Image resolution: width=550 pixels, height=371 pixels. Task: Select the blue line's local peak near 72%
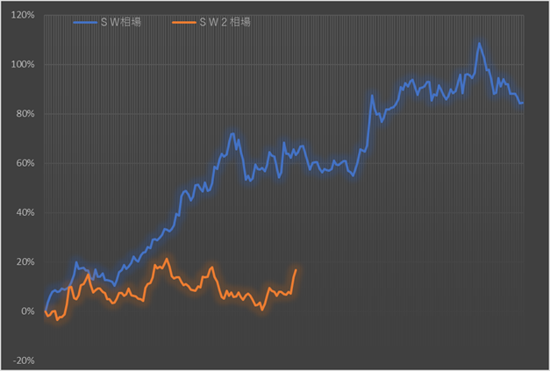point(232,133)
